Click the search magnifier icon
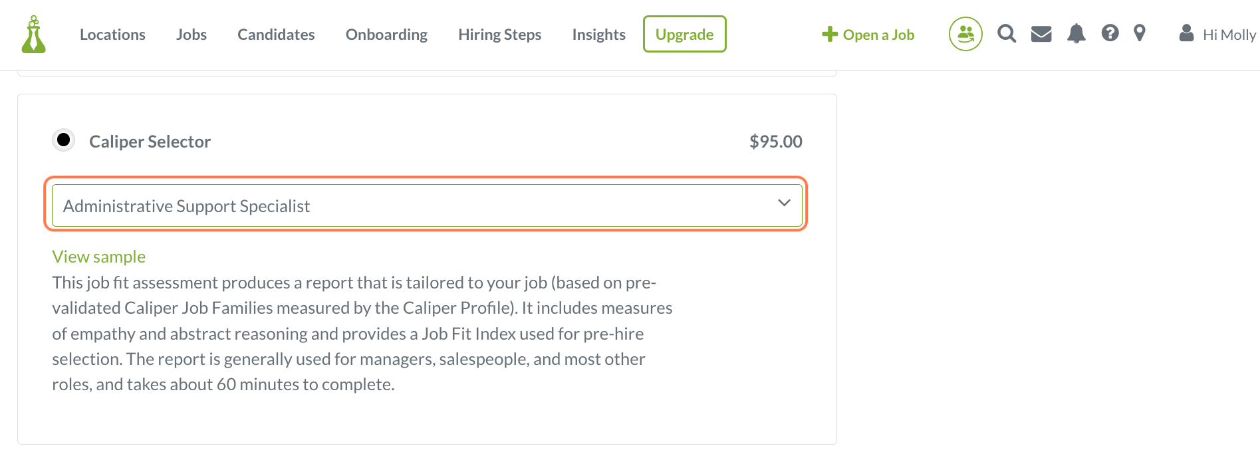Viewport: 1260px width, 454px height. pyautogui.click(x=1007, y=34)
